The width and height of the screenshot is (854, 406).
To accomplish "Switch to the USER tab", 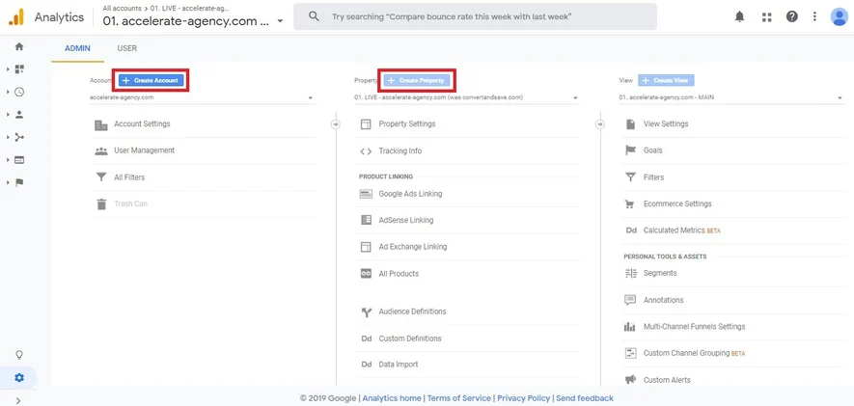I will (127, 48).
